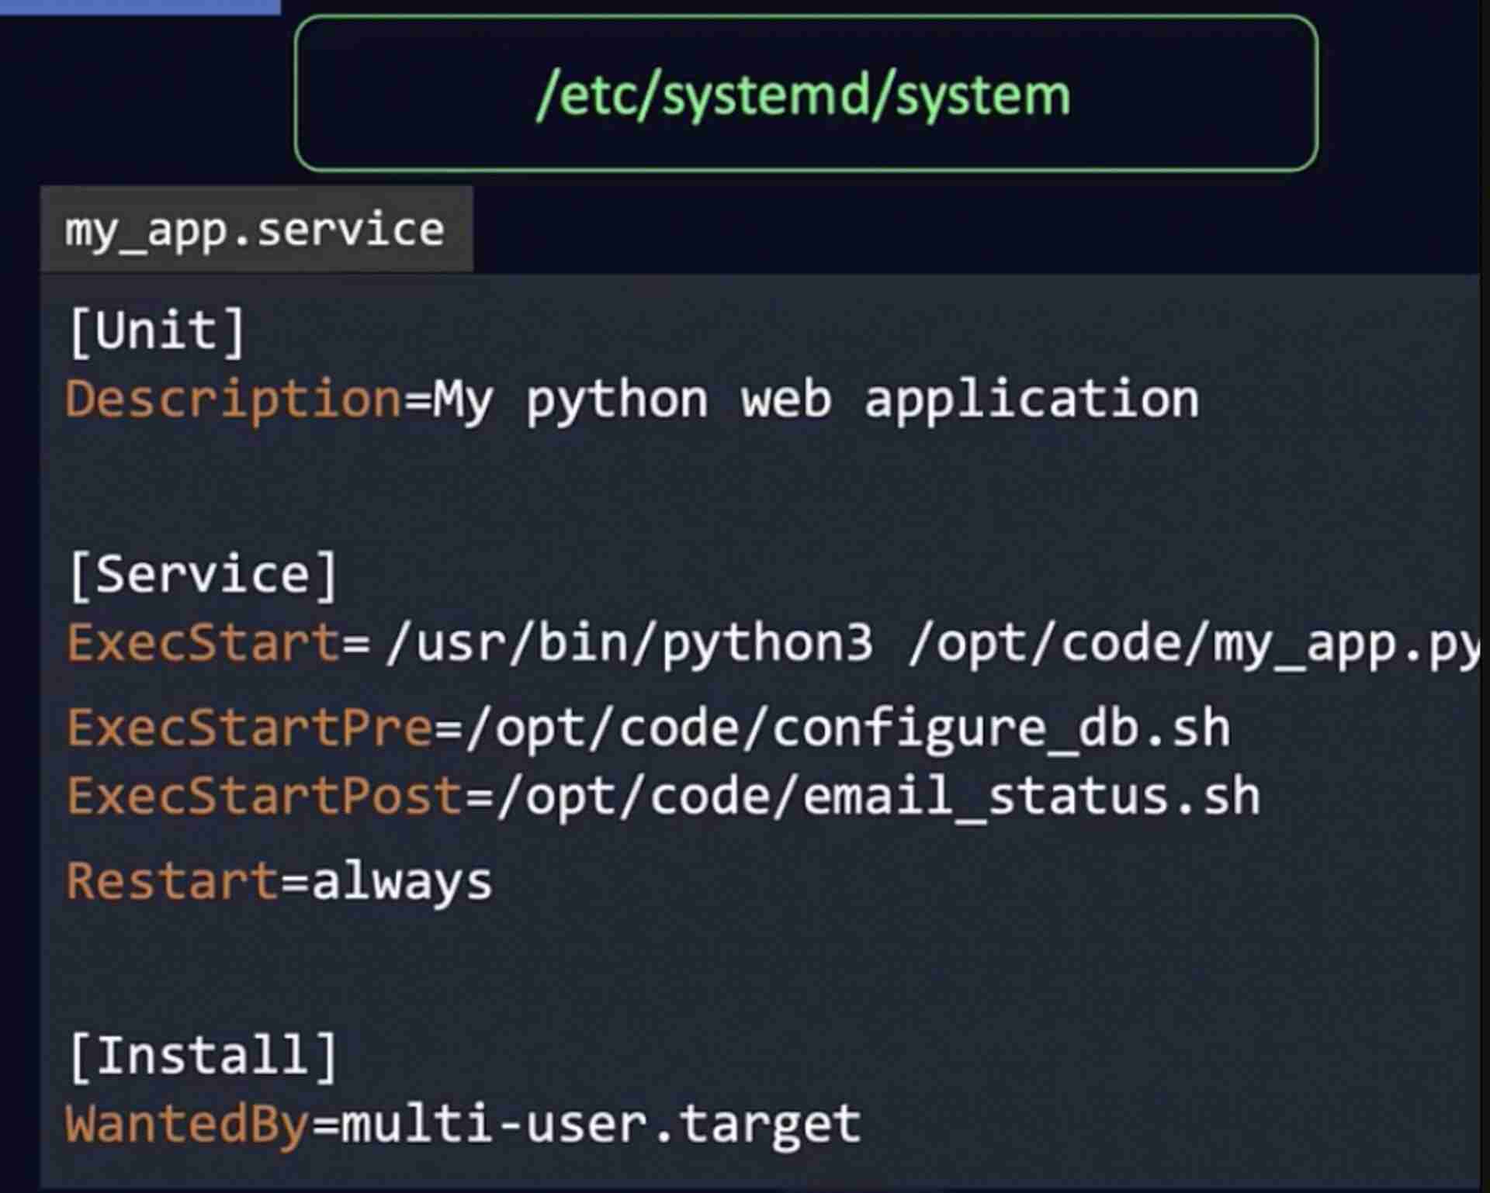Click the [Unit] section header

click(x=158, y=332)
